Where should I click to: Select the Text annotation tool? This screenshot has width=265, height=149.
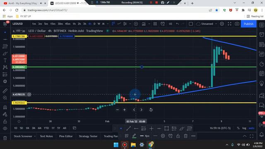click(x=5, y=60)
